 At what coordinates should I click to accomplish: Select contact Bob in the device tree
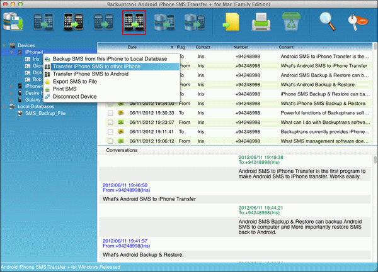point(37,79)
